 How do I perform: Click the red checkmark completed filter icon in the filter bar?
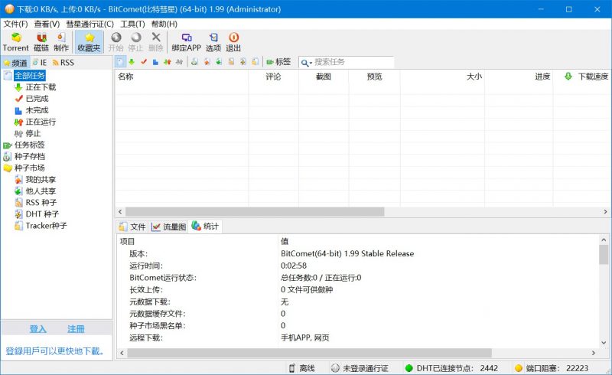144,62
